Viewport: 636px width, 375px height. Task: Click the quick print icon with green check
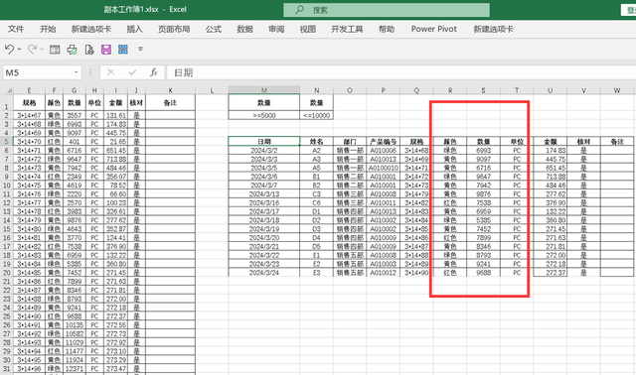click(72, 50)
